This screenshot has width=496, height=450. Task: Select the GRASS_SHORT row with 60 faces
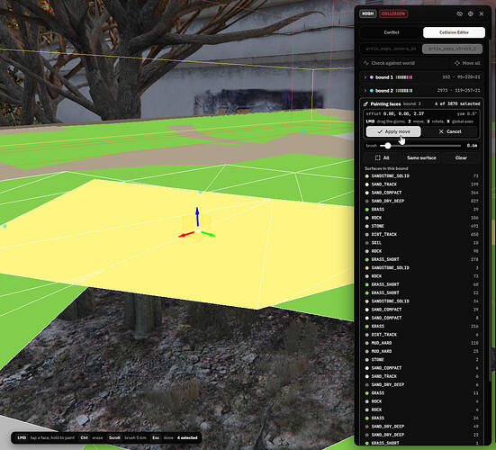(x=421, y=284)
